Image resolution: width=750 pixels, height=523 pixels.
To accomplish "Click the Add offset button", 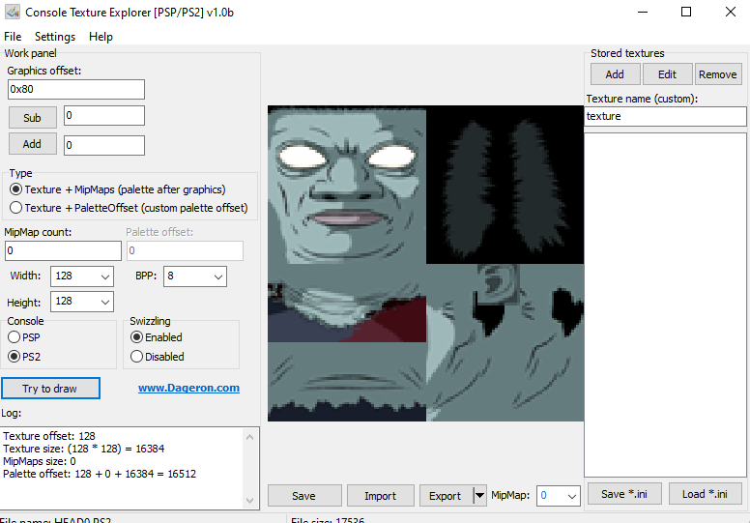I will point(33,144).
